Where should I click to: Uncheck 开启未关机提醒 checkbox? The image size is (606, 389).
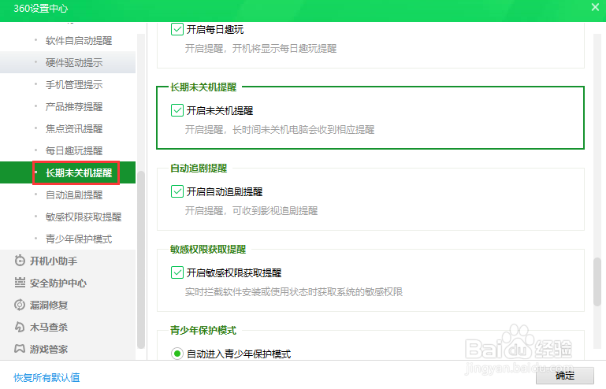[x=177, y=110]
